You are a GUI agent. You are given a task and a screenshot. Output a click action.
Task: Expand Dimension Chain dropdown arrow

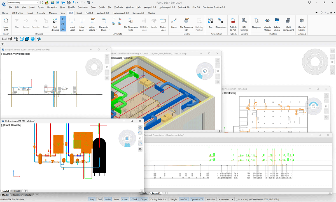pos(110,30)
